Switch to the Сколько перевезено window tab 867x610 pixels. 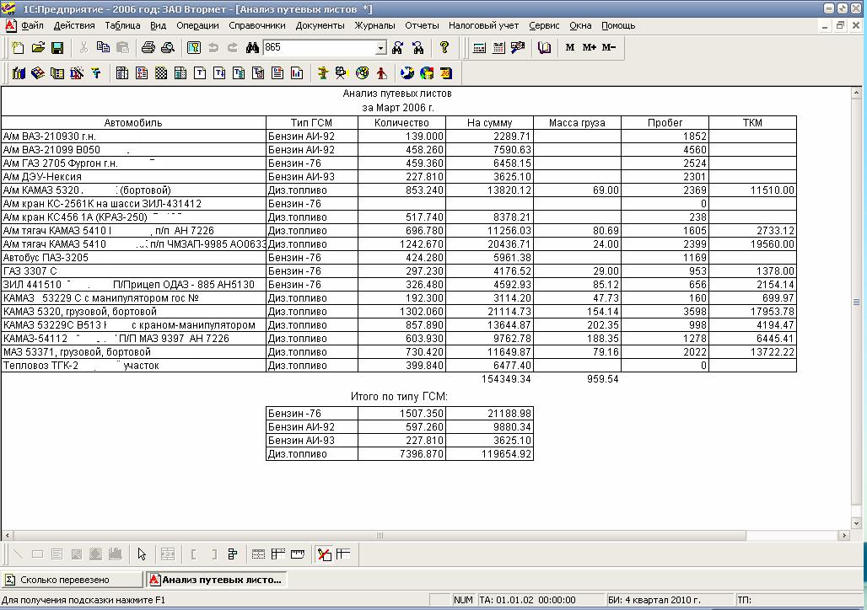click(x=72, y=580)
